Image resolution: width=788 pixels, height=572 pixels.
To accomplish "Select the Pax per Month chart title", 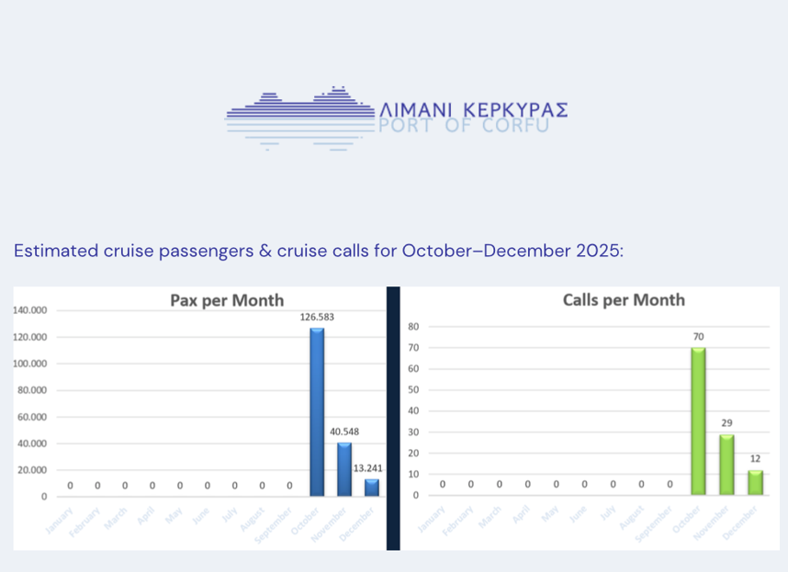I will pos(227,300).
